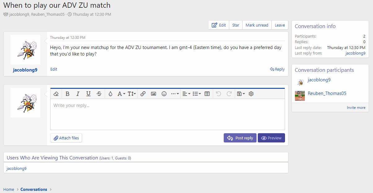Toggle italic formatting
Screen dimensions: 373x193
pyautogui.click(x=78, y=94)
